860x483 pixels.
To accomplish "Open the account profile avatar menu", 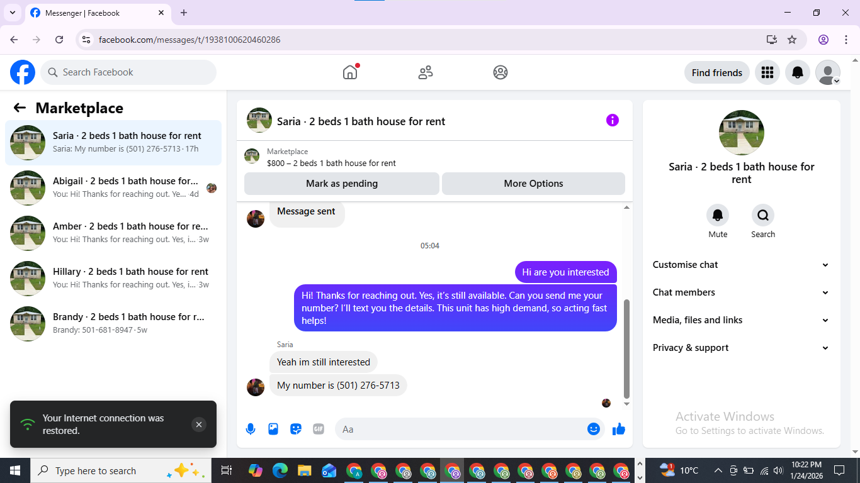I will pos(828,72).
